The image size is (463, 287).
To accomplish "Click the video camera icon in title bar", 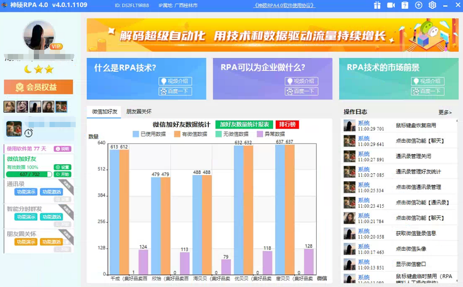I will click(391, 5).
